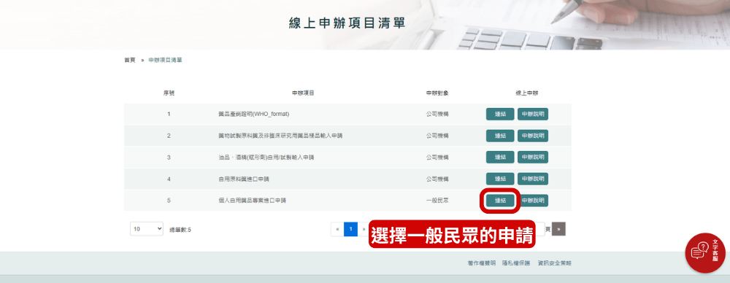
Task: Open 申辦說明 in row number 2
Action: [x=533, y=136]
